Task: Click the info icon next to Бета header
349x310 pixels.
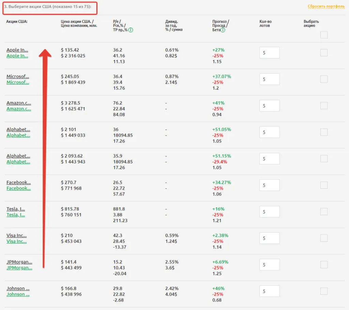Action: pos(223,30)
